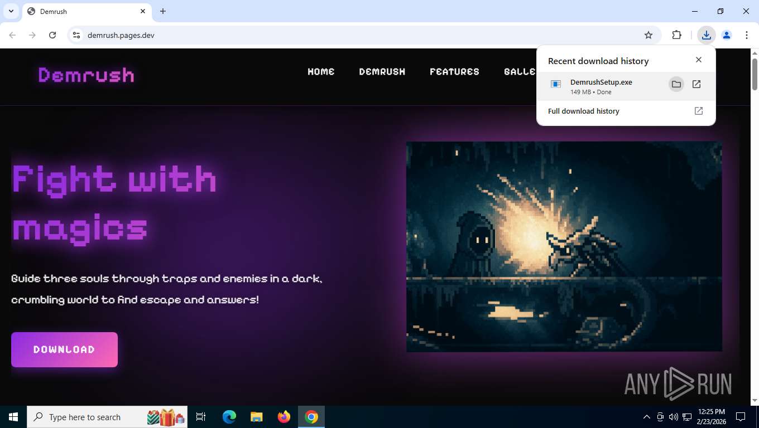The height and width of the screenshot is (428, 759).
Task: Reload the demrush page
Action: 52,35
